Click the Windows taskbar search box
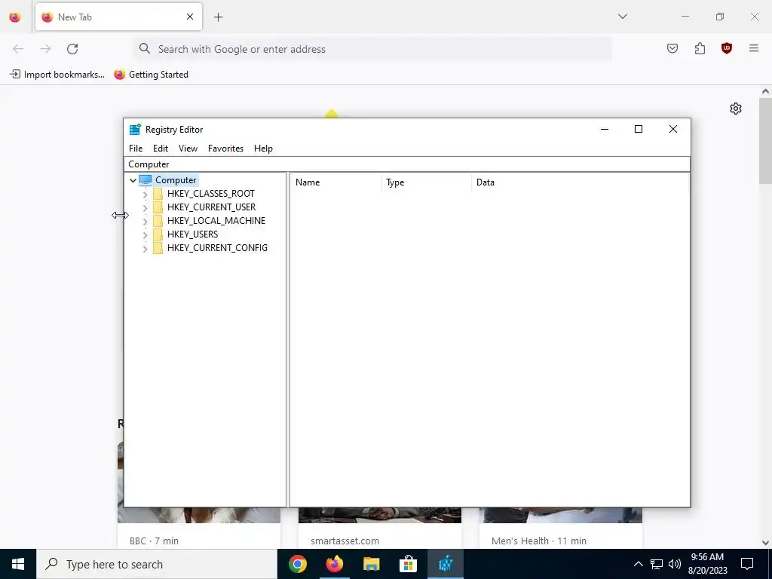The width and height of the screenshot is (772, 579). [x=157, y=564]
